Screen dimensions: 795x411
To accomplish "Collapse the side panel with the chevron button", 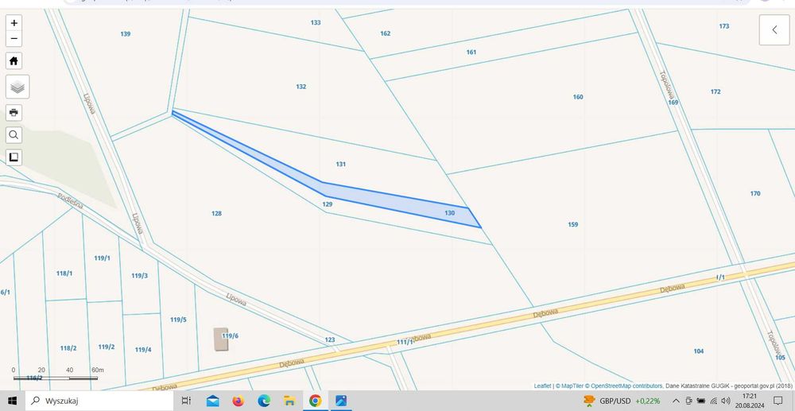I will (774, 30).
